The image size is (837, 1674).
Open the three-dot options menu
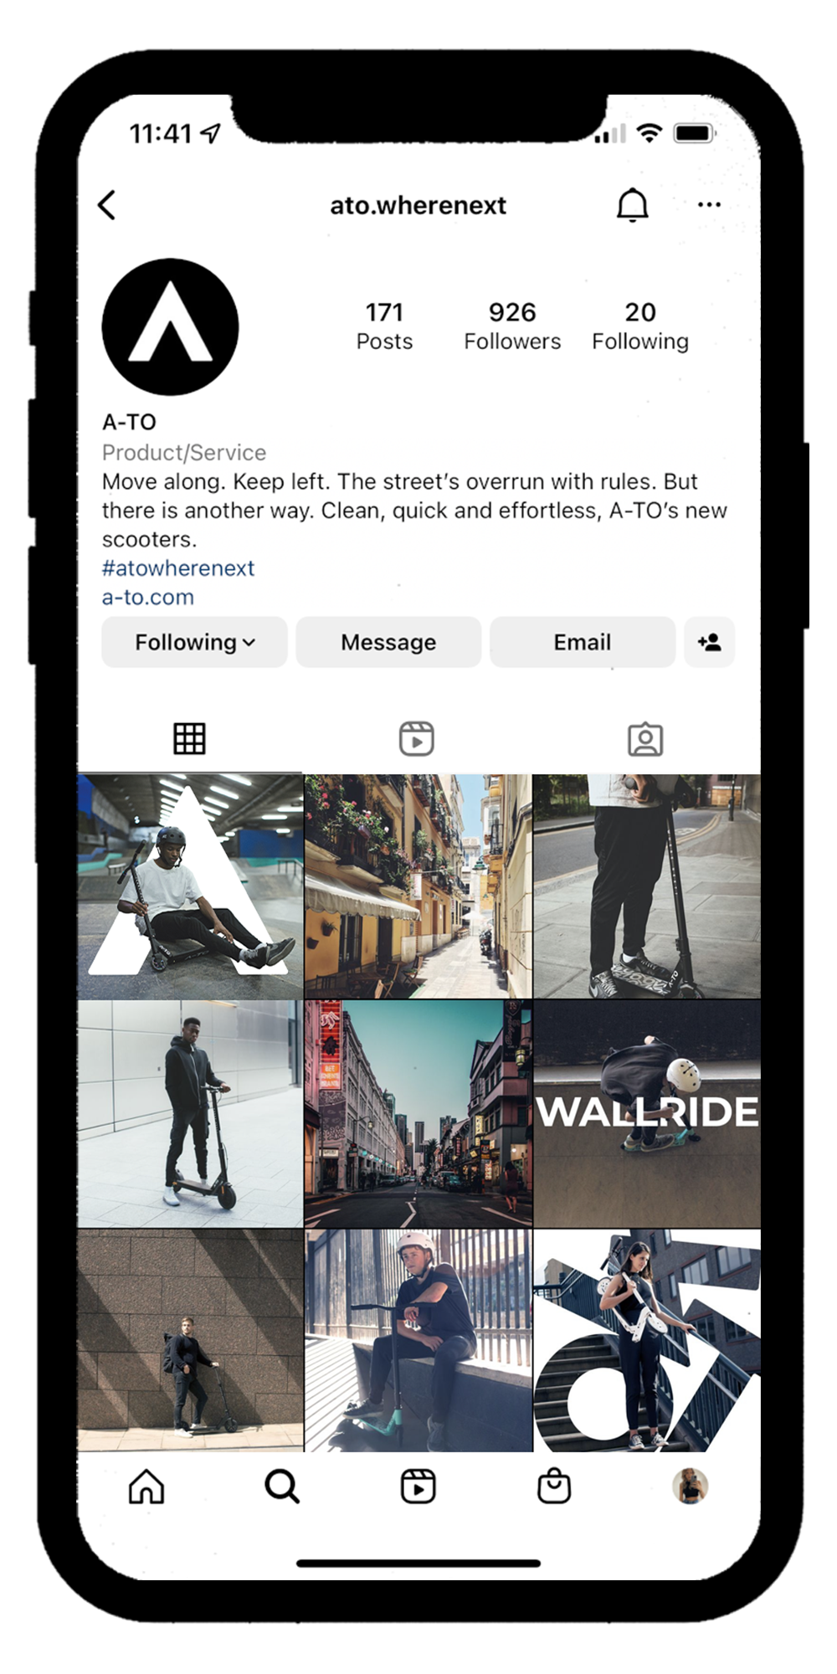click(709, 204)
